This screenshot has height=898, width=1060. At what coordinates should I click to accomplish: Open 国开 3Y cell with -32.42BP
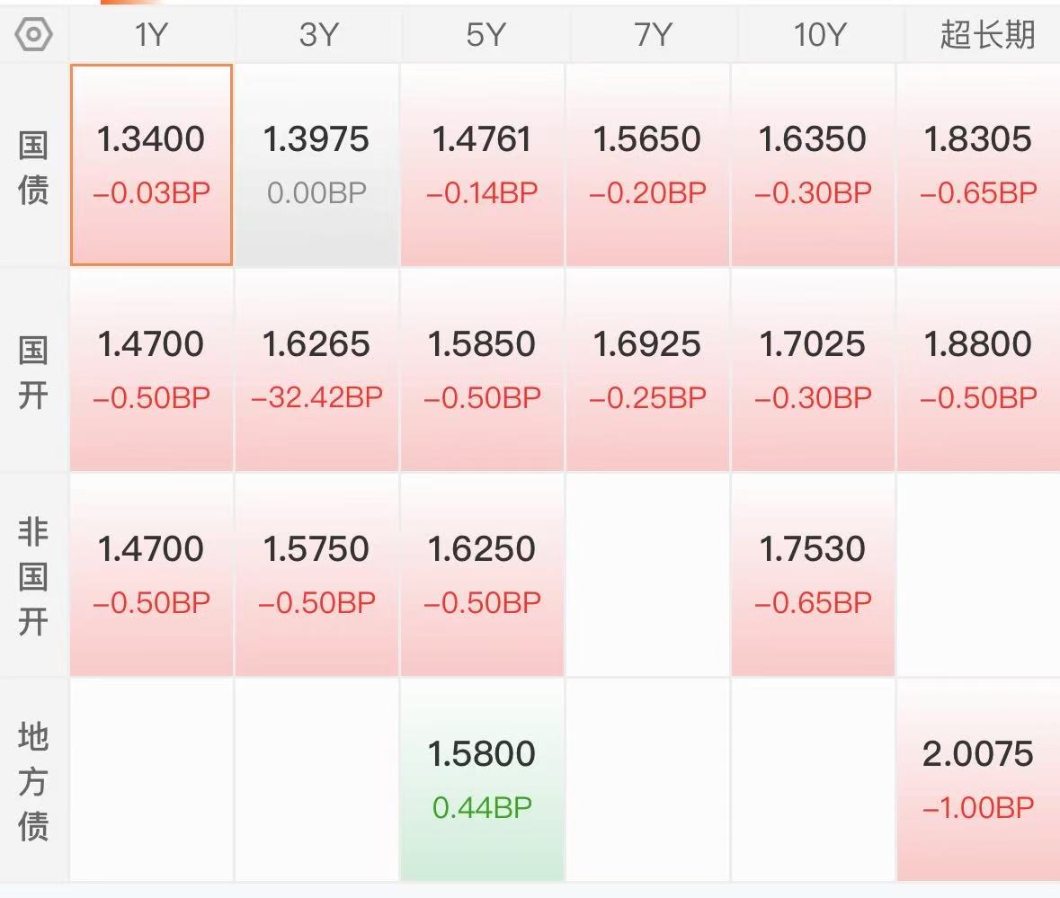(317, 369)
